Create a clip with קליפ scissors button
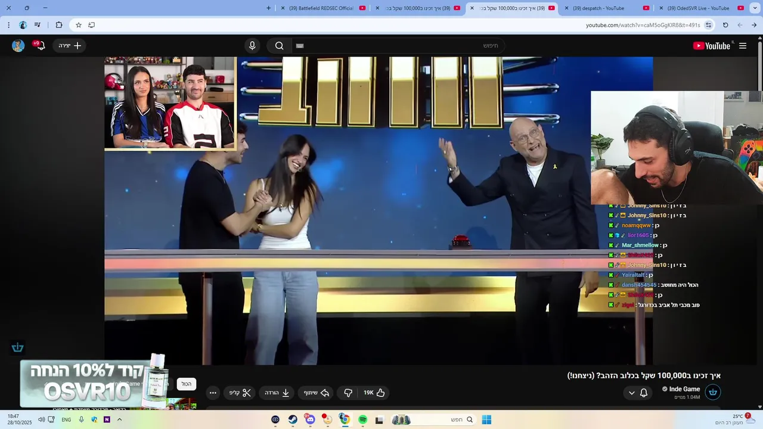763x429 pixels. click(240, 393)
